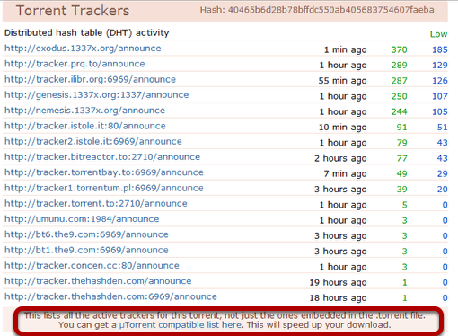Open tracker.prq.to announce link

point(75,64)
